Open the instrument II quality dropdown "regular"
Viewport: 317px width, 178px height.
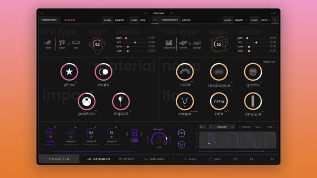point(241,20)
